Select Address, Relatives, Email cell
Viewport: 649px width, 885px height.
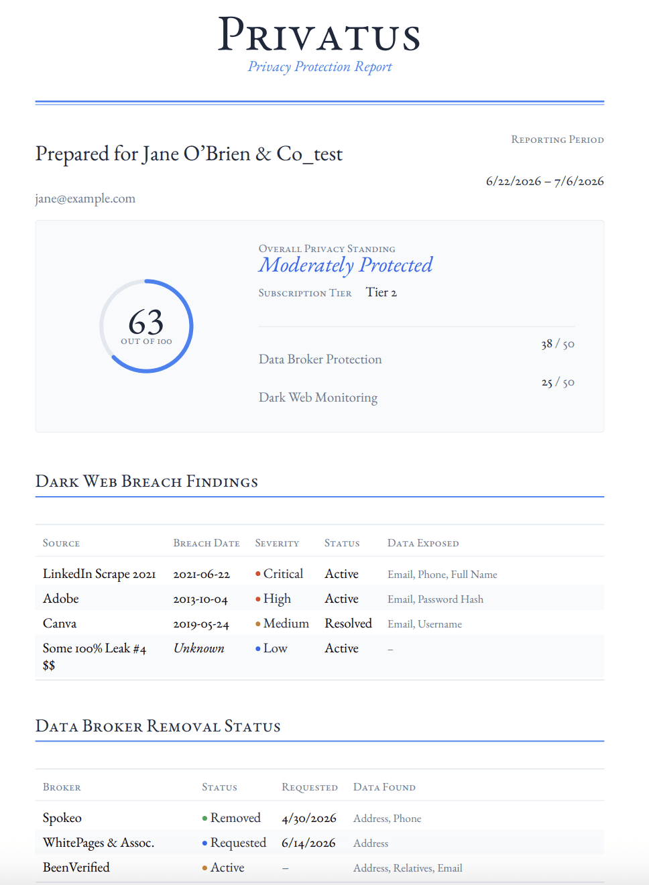coord(408,868)
